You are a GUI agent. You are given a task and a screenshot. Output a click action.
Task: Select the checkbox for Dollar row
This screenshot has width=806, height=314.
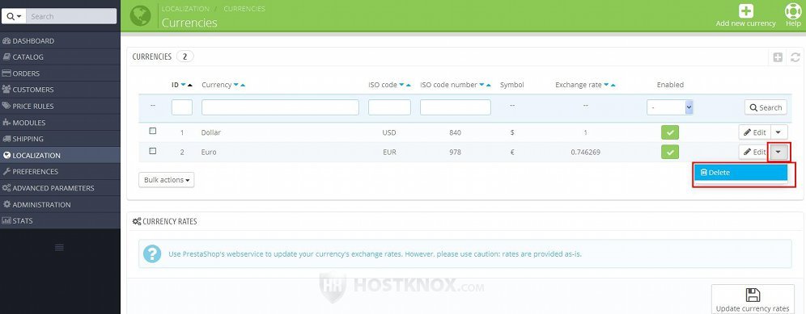(x=153, y=132)
